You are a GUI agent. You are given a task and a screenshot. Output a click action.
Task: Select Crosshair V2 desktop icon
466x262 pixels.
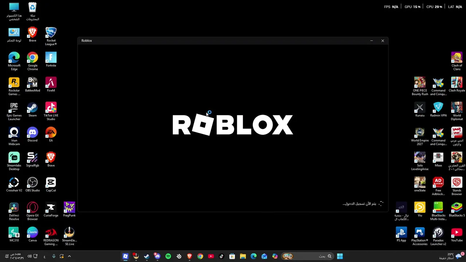(14, 184)
